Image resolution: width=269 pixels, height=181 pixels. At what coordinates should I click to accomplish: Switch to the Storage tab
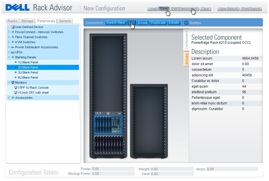[x=27, y=21]
